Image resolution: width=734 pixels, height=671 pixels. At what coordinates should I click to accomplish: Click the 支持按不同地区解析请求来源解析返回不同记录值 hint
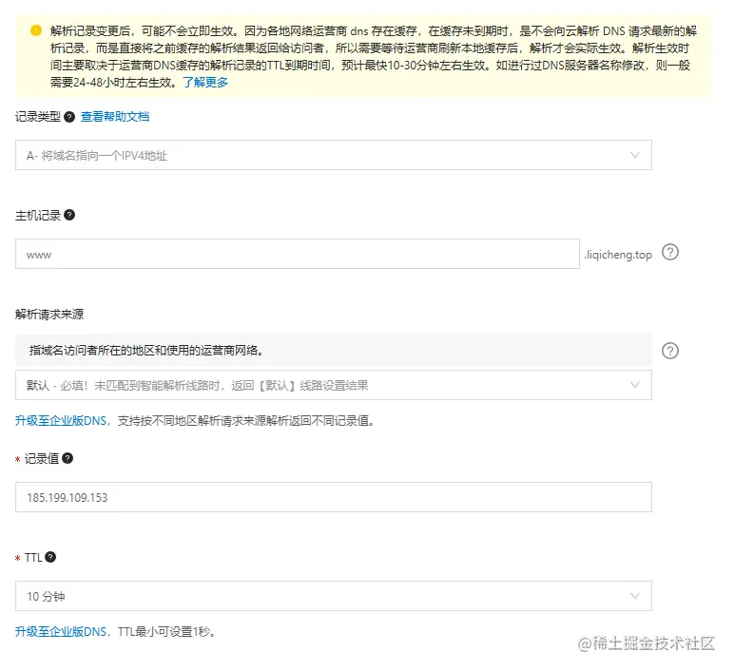[x=246, y=421]
